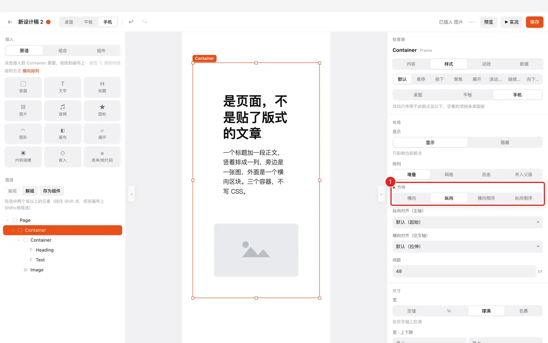Collapse the selected Container tree node
This screenshot has width=548, height=343.
(x=13, y=230)
